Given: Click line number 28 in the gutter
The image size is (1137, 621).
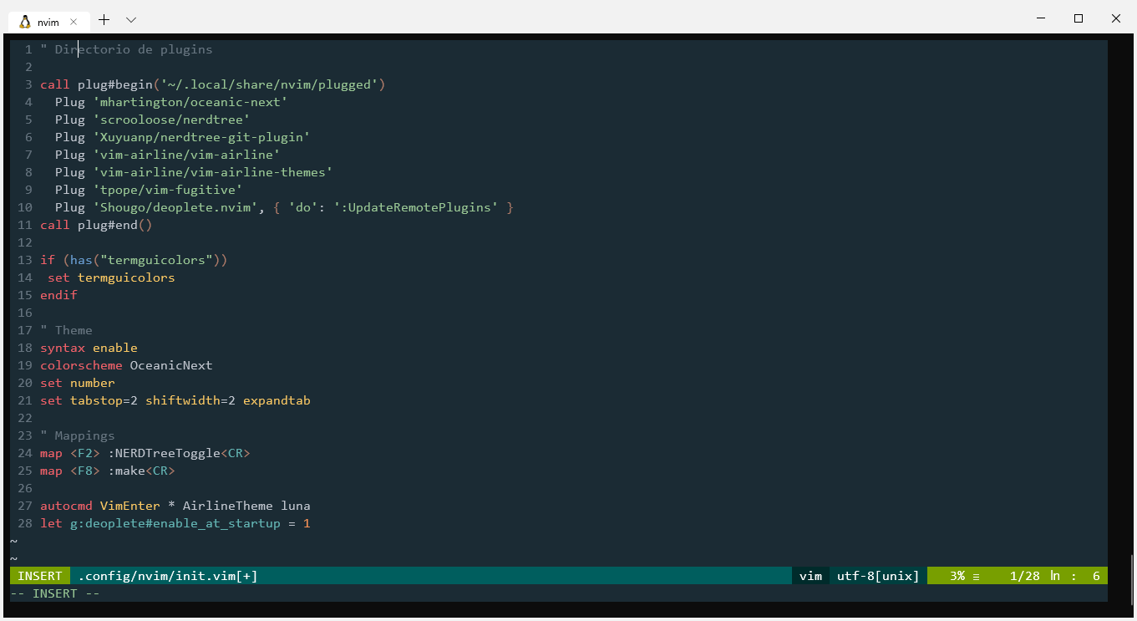Looking at the screenshot, I should (24, 523).
